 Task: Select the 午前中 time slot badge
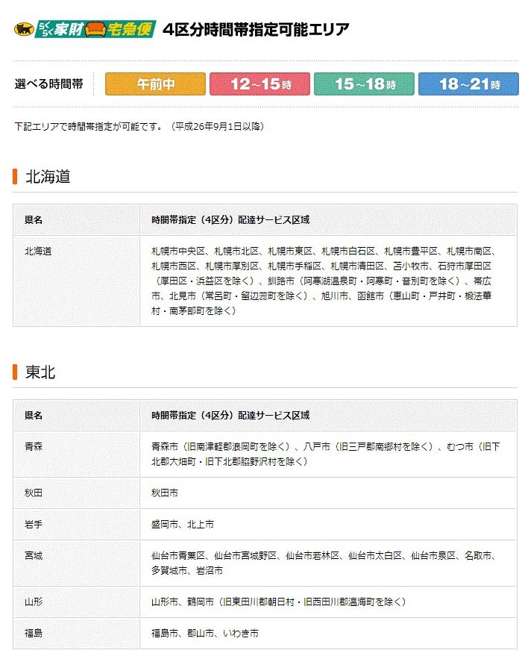click(x=155, y=84)
